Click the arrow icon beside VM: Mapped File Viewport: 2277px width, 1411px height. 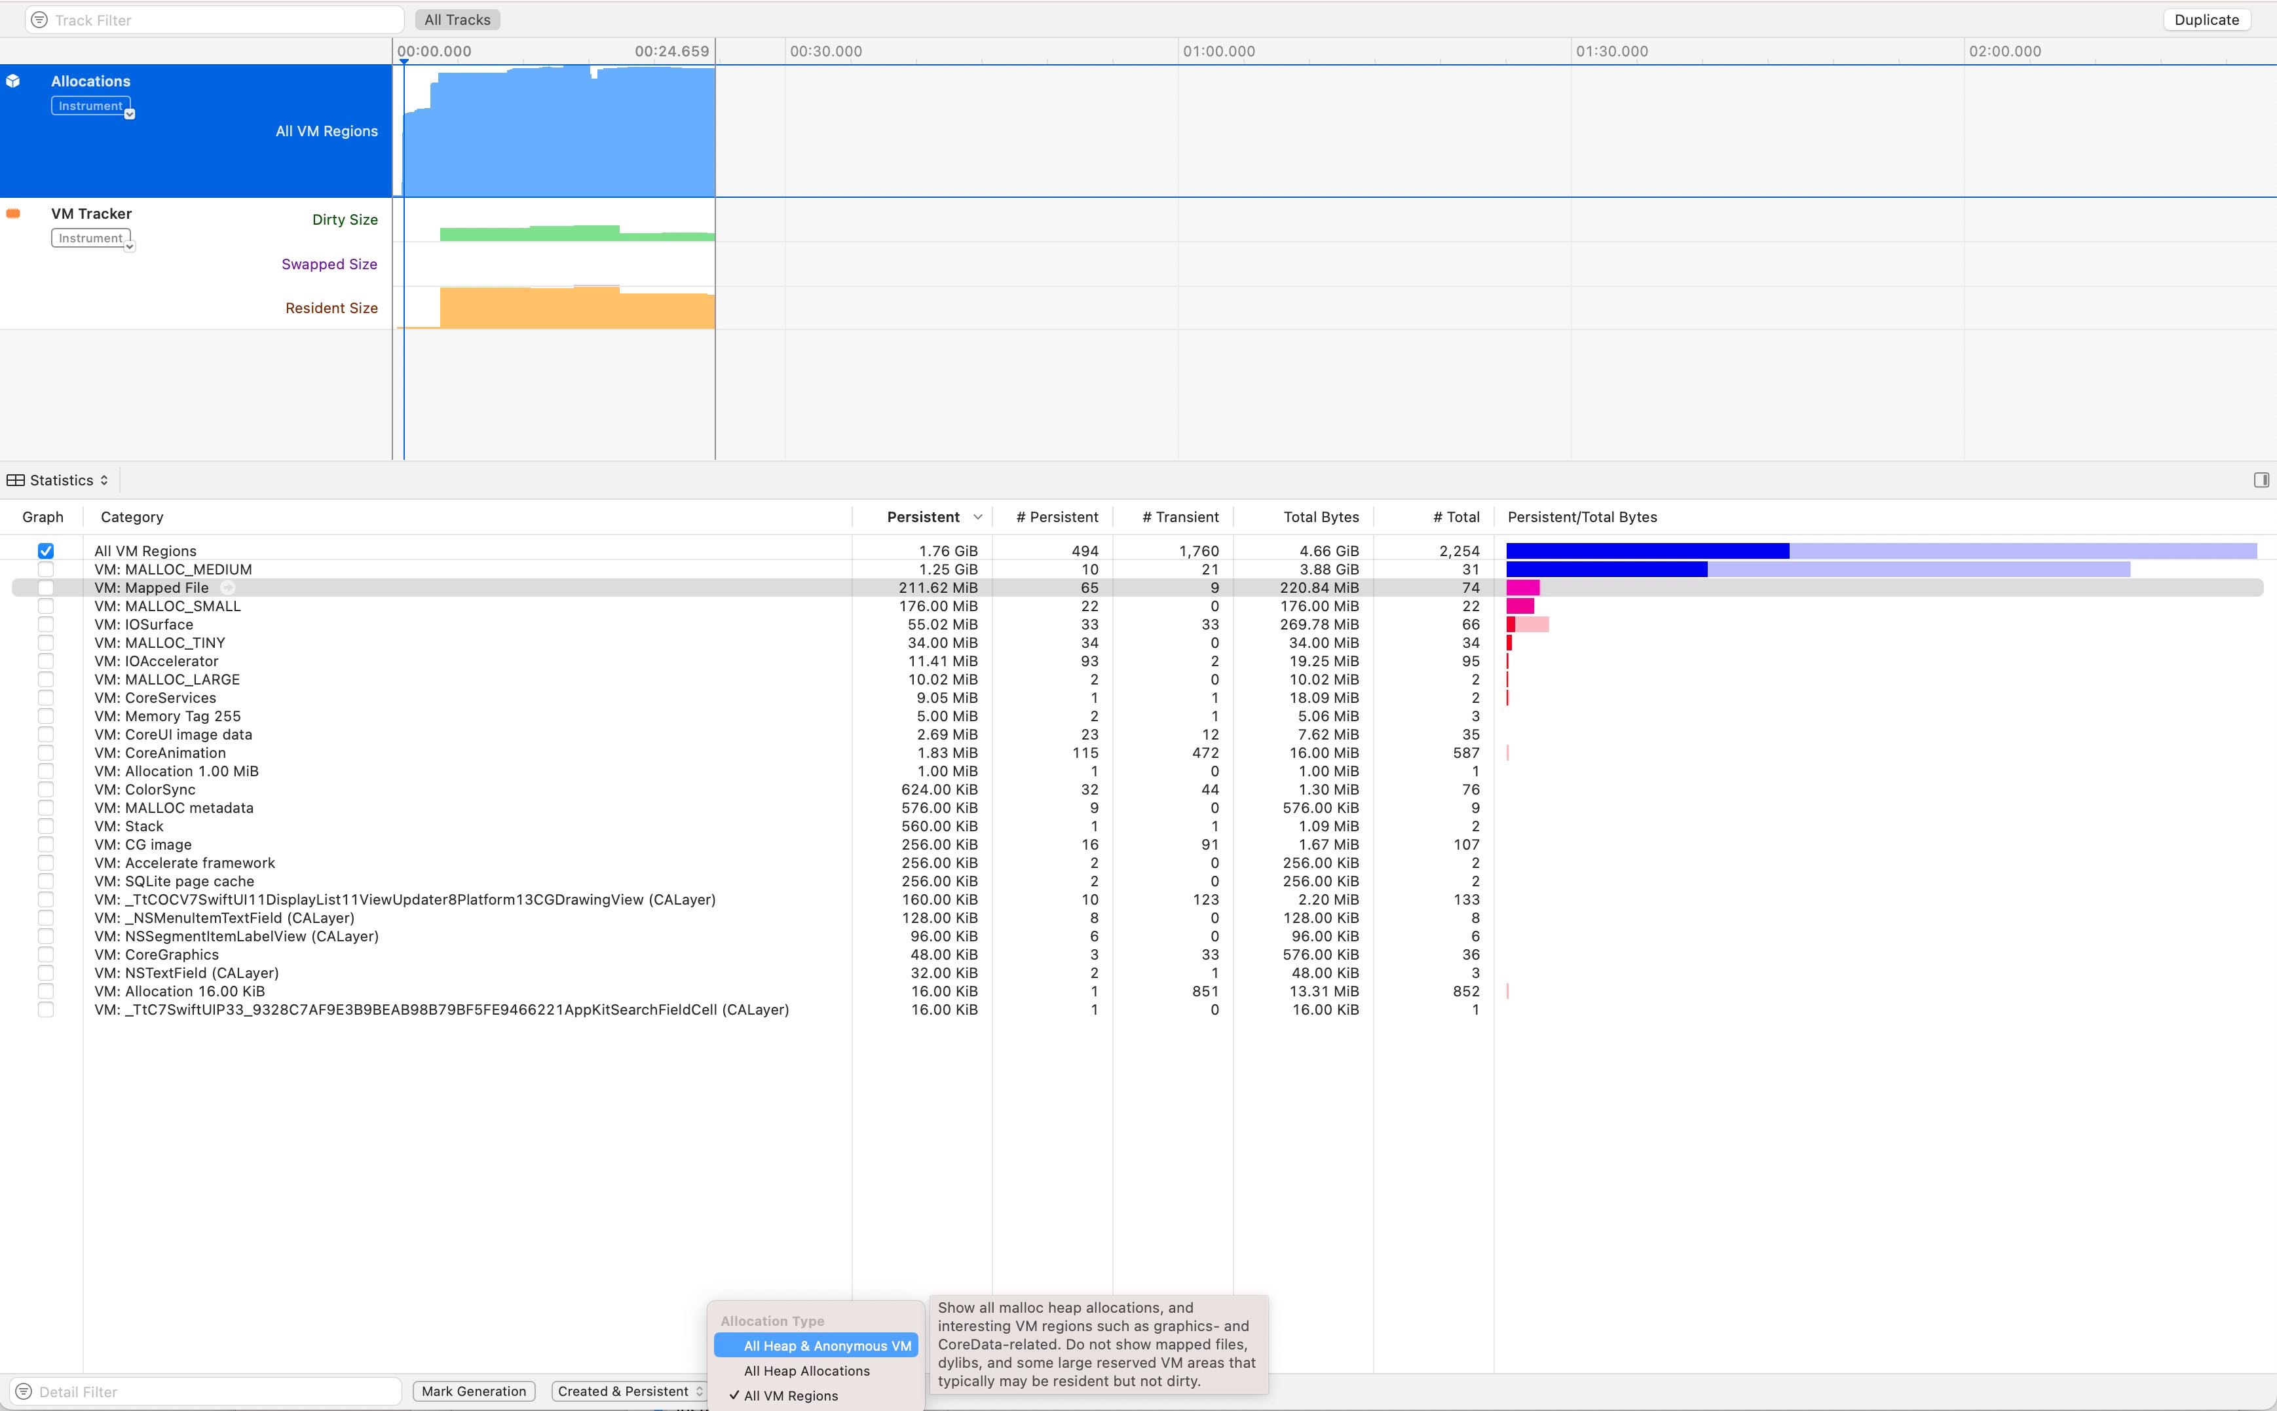pyautogui.click(x=228, y=587)
